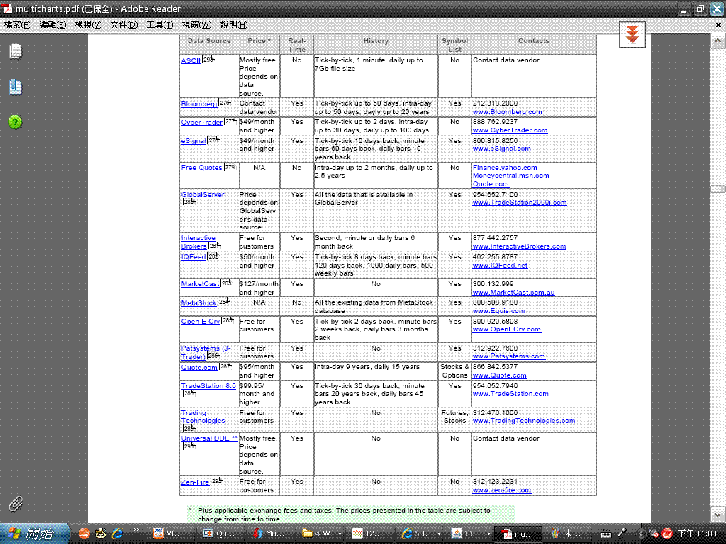Viewport: 726px width, 544px height.
Task: Visit www.TradeStation.com link
Action: [510, 394]
